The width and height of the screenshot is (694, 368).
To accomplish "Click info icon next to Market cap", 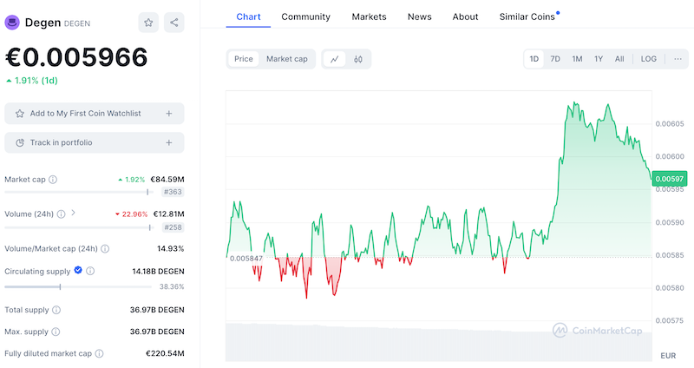I will tap(53, 180).
